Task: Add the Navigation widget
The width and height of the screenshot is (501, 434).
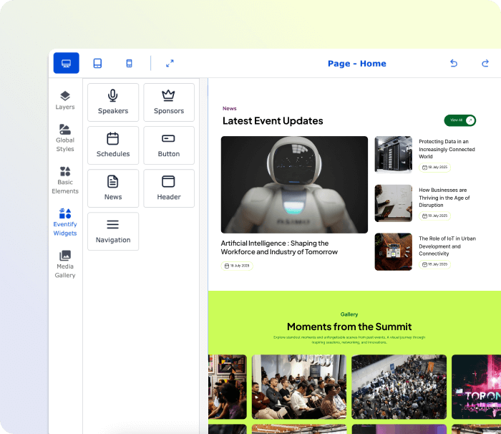Action: click(113, 231)
